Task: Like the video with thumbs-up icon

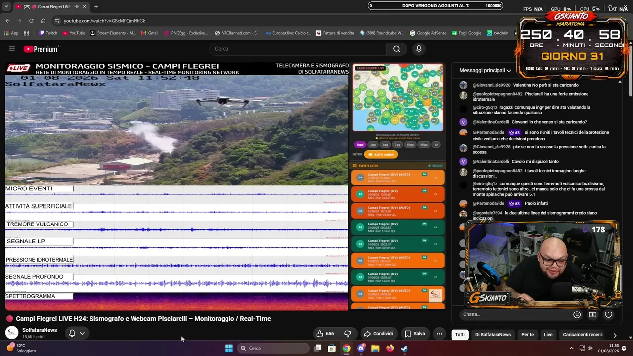Action: [320, 334]
